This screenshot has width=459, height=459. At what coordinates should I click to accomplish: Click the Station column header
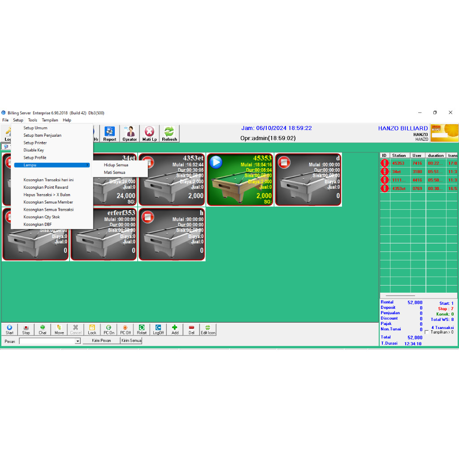(x=400, y=156)
